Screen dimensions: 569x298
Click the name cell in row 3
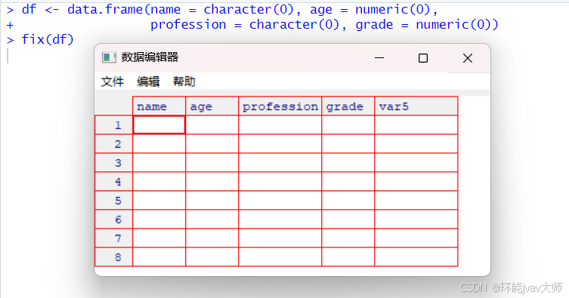159,162
